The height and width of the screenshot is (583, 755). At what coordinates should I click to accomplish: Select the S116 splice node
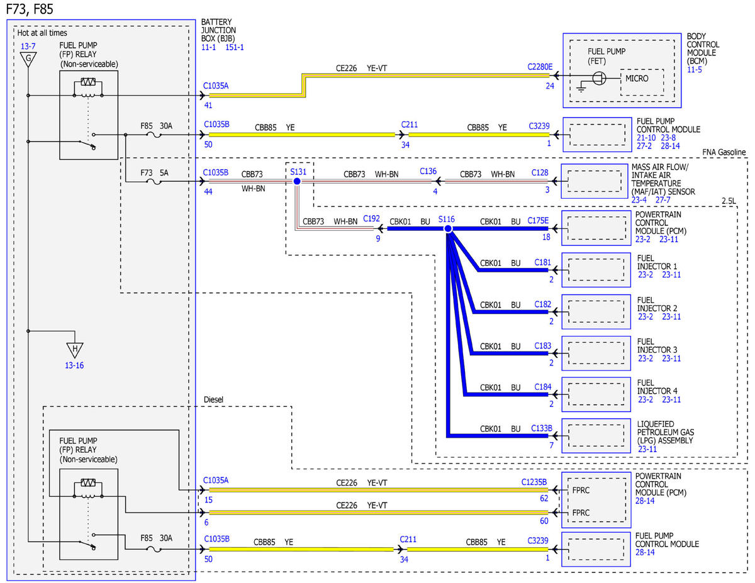(x=448, y=229)
